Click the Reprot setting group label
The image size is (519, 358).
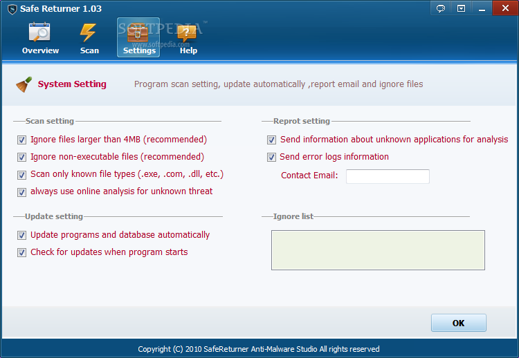(302, 121)
